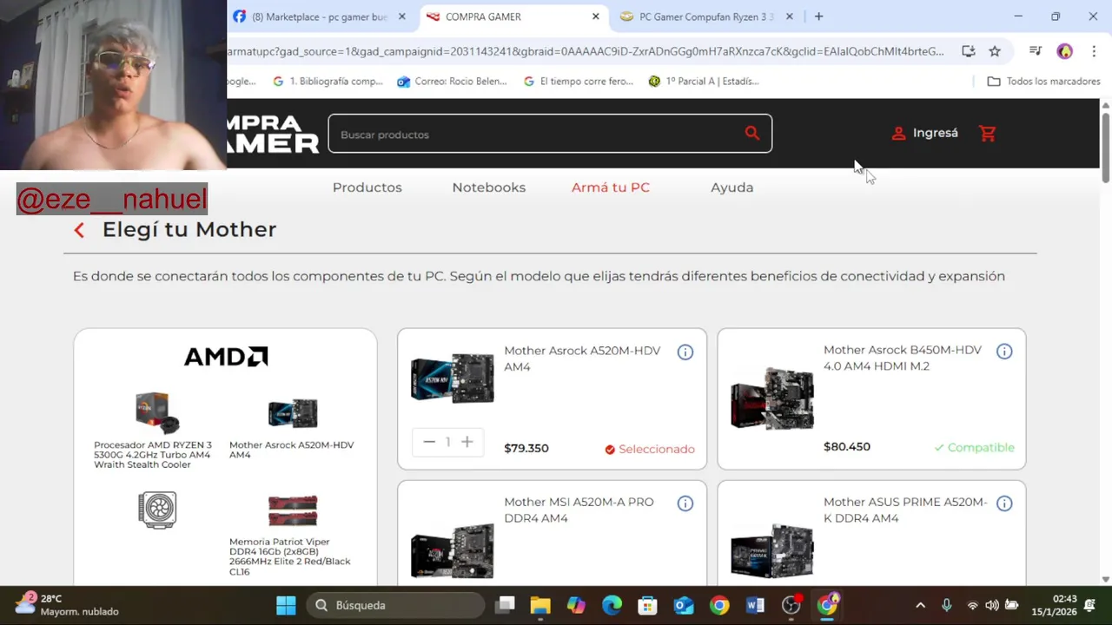Image resolution: width=1112 pixels, height=625 pixels.
Task: Open the Correo: Rocio Belen bookmark
Action: 452,81
